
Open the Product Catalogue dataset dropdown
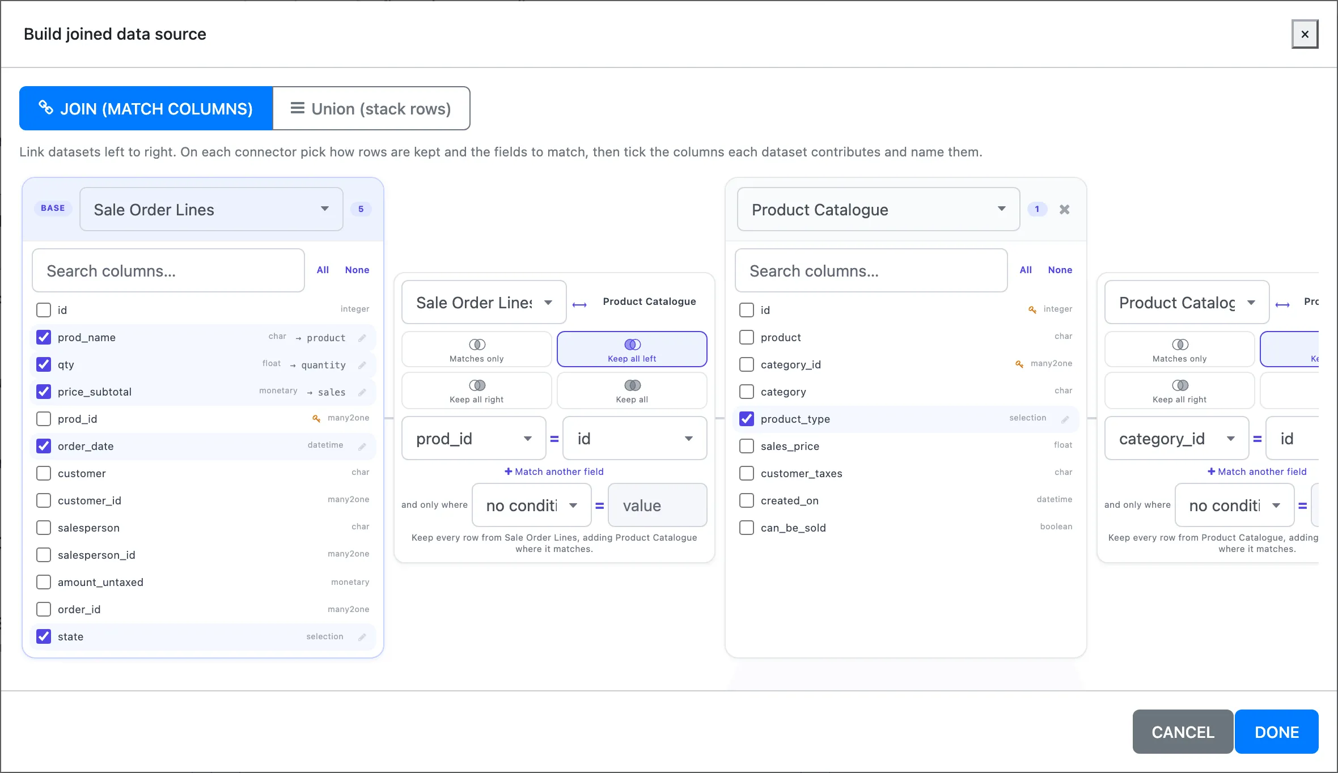point(878,209)
